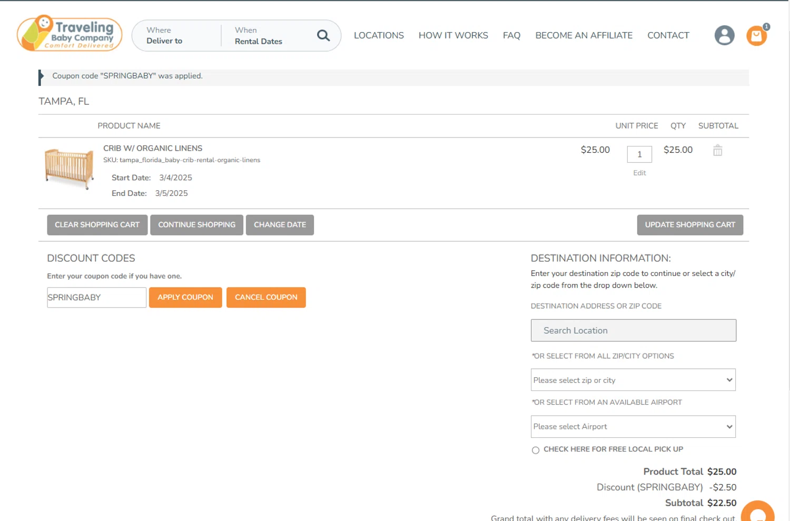Open CRIB W/ ORGANIC LINENS product link

[x=153, y=149]
